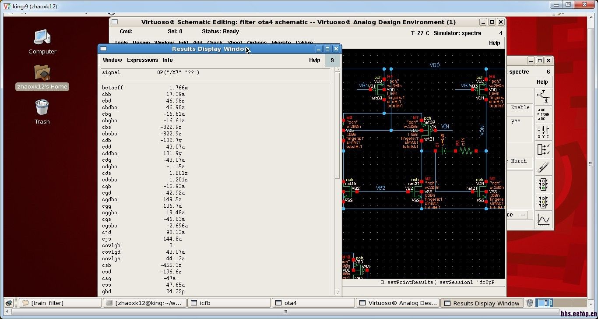
Task: Stop simulation with the yellow traffic light
Action: (544, 202)
